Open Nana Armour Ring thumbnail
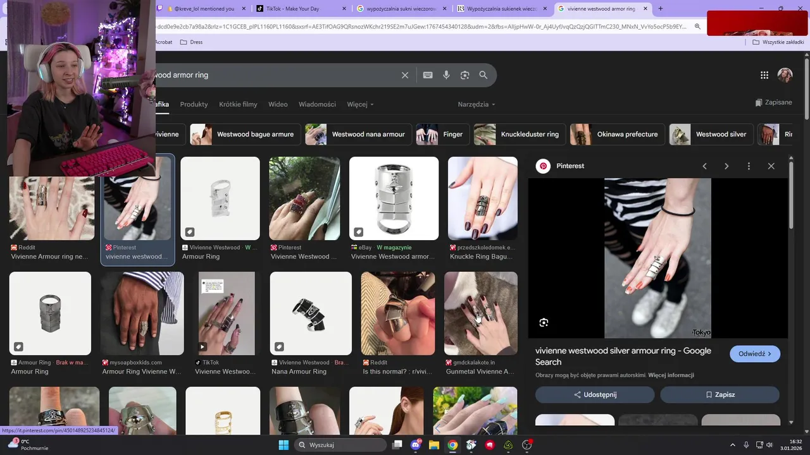 tap(311, 313)
